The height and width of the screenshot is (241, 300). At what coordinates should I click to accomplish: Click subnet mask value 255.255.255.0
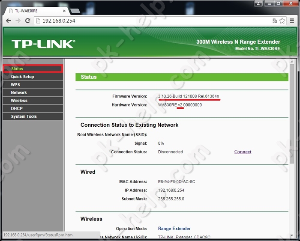(171, 199)
